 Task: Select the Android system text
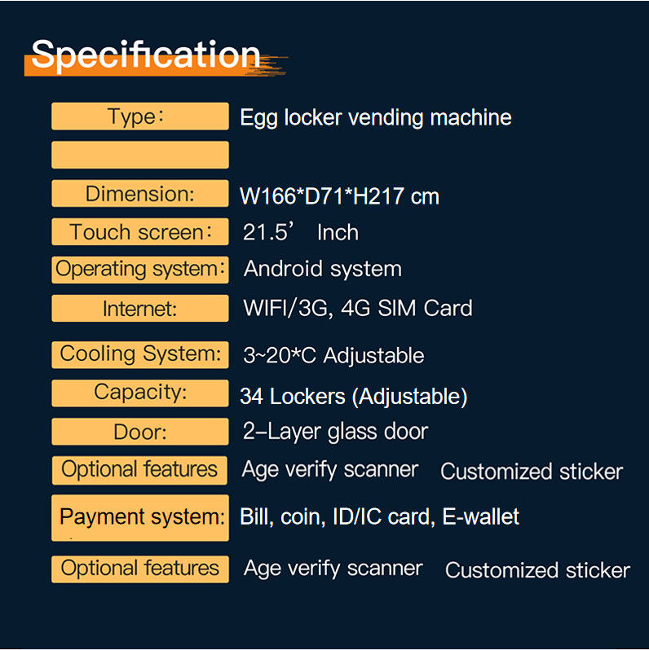click(322, 269)
